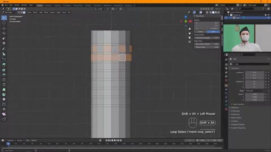Viewport: 271px width, 152px height.
Task: Open Material properties tab icon
Action: (226, 109)
